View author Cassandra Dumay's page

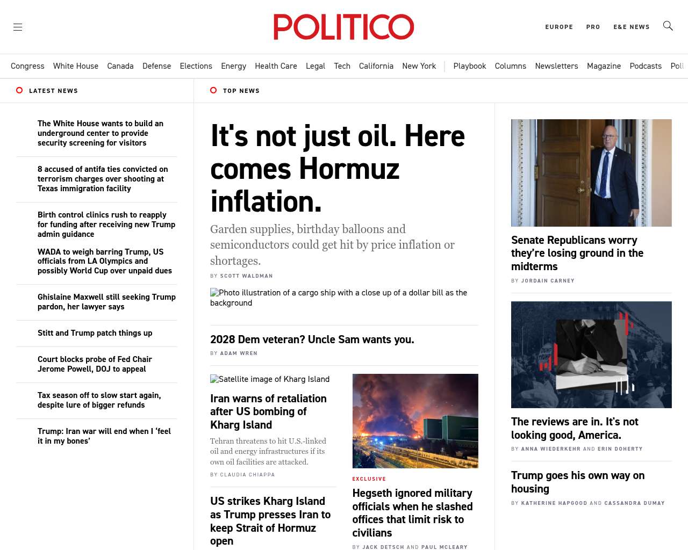tap(635, 503)
